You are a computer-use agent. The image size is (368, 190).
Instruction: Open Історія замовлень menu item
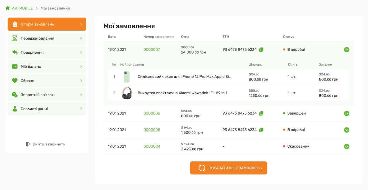[47, 24]
